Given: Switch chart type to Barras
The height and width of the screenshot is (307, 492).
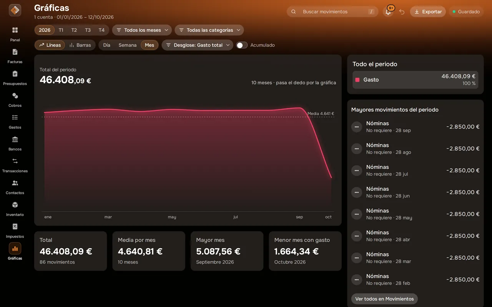Looking at the screenshot, I should click(80, 45).
